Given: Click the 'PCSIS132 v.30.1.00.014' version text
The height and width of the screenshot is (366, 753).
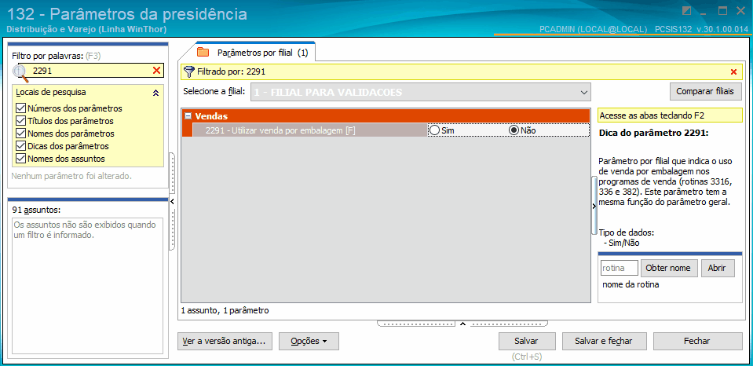Looking at the screenshot, I should (x=701, y=29).
